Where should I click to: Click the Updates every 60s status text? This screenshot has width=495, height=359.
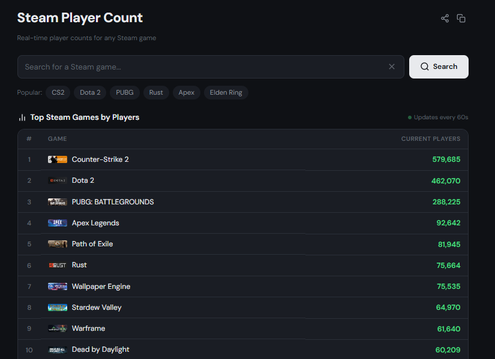(441, 117)
